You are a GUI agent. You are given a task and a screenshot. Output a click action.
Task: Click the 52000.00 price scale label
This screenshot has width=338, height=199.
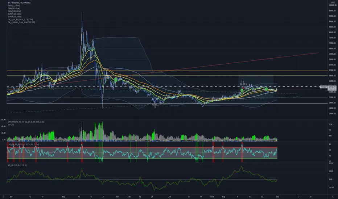pos(333,70)
